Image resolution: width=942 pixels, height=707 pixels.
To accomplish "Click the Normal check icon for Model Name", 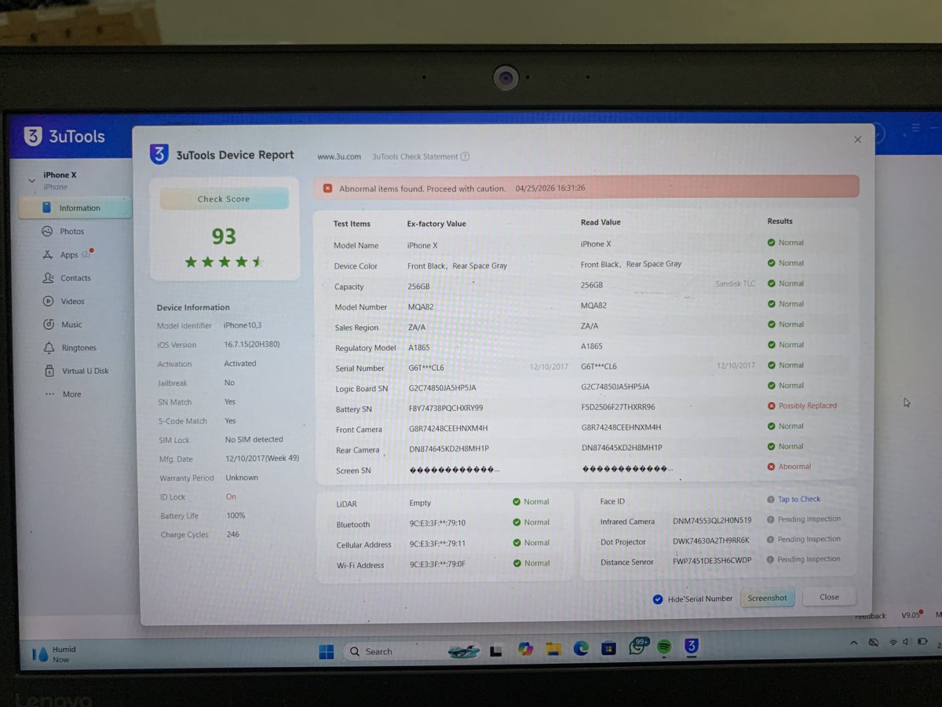I will pyautogui.click(x=772, y=243).
